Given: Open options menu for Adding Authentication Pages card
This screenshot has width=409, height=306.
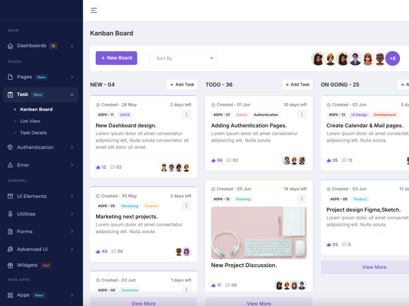Looking at the screenshot, I should point(302,115).
